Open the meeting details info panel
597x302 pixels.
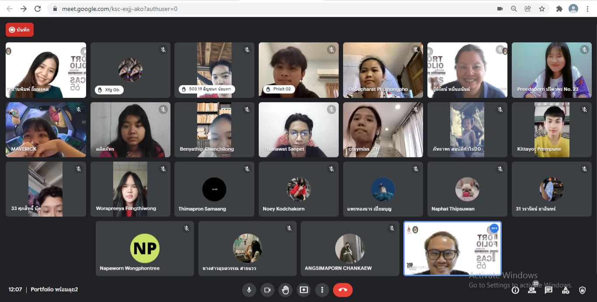coord(515,290)
